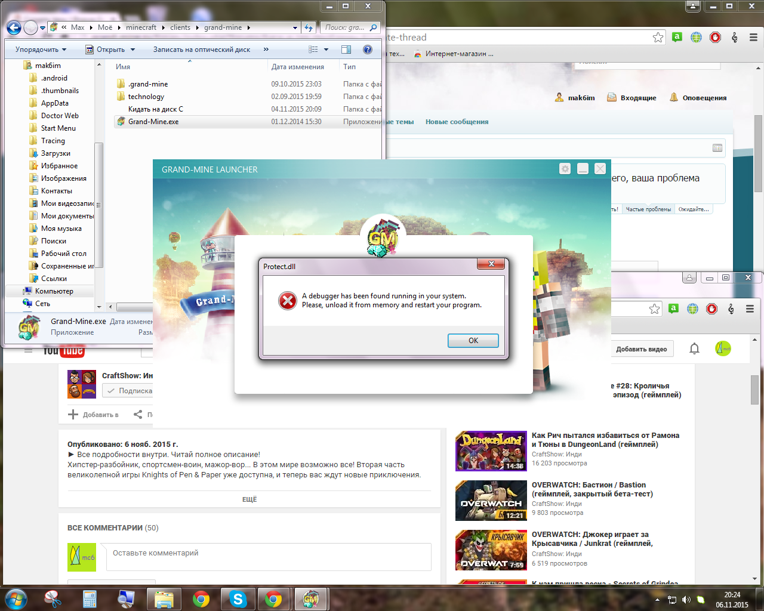Toggle the Explorer preview pane icon

346,50
